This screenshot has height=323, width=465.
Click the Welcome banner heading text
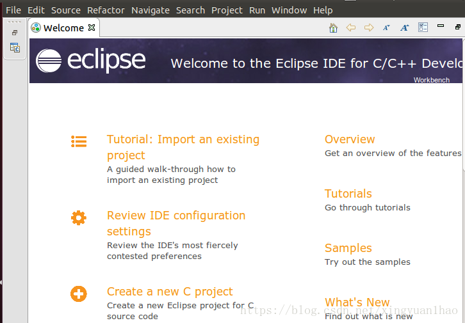coord(316,63)
